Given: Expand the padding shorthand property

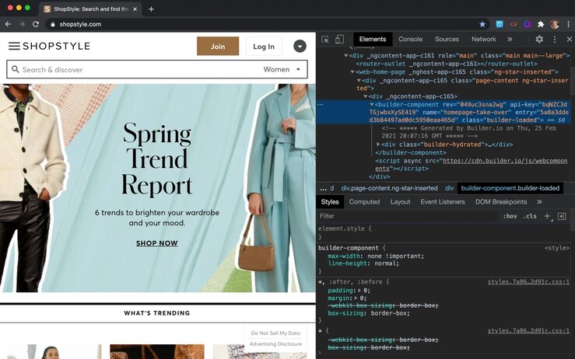Looking at the screenshot, I should point(359,291).
